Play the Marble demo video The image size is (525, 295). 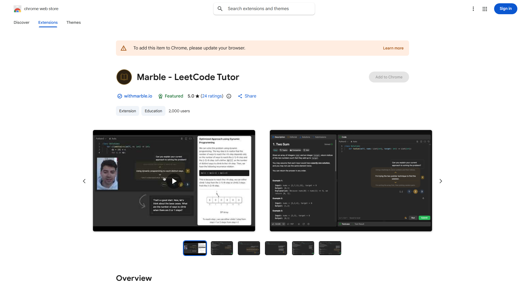coord(174,181)
